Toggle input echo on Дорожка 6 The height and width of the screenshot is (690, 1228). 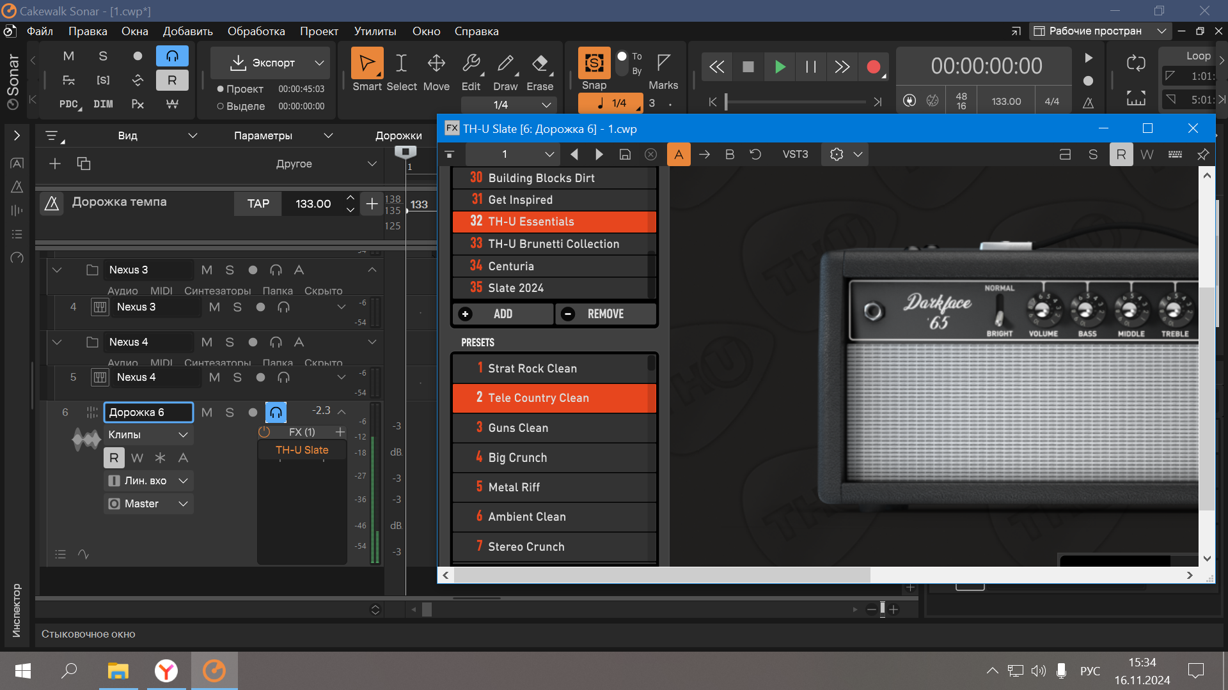click(x=276, y=413)
